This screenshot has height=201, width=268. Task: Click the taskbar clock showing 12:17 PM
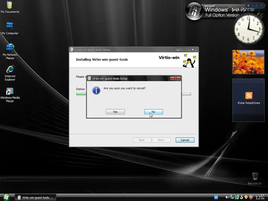[x=260, y=197]
